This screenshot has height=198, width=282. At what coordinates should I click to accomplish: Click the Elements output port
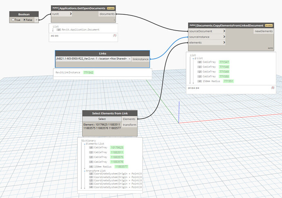tap(129, 119)
